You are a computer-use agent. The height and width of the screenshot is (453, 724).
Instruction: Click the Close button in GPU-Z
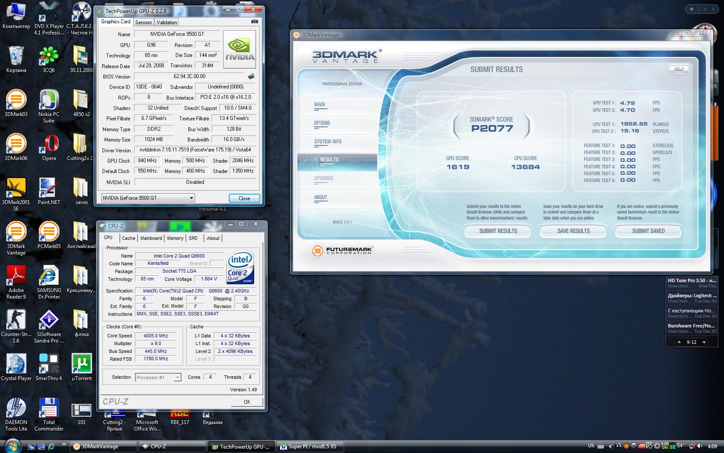pyautogui.click(x=244, y=198)
